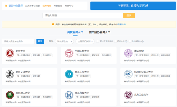The image size is (177, 107).
Task: Open 北京航空航天大学 card title
Action: click(x=144, y=72)
